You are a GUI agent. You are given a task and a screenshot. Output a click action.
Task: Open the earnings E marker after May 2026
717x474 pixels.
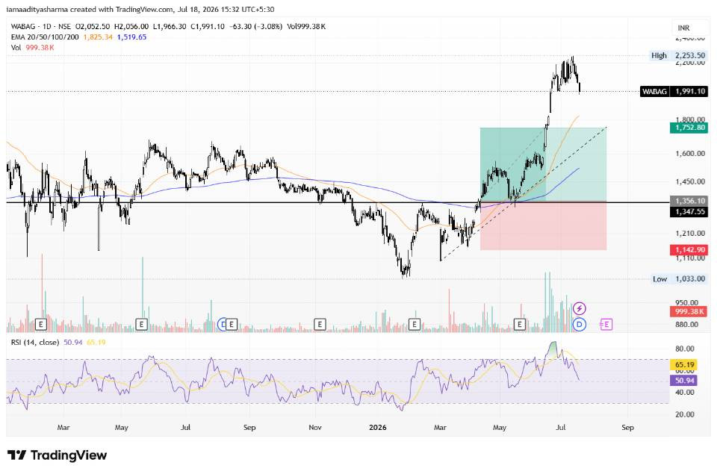tap(520, 324)
